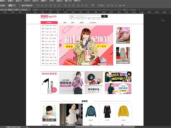Open the 窗口(W) menu
The height and width of the screenshot is (128, 171).
68,1
